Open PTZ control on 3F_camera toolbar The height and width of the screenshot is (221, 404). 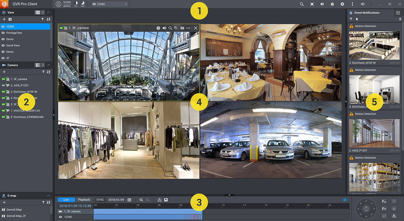158,28
